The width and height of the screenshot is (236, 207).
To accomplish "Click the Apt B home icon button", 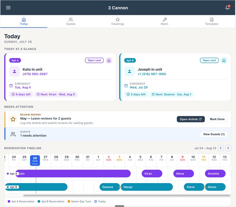I will [x=224, y=60].
